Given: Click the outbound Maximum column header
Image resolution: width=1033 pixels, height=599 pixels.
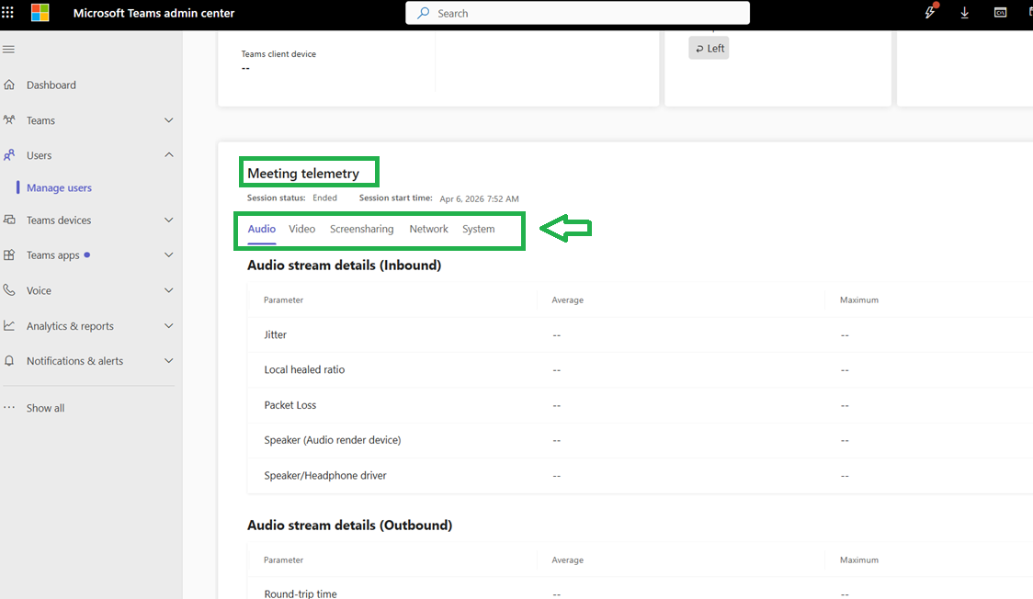Looking at the screenshot, I should click(859, 560).
